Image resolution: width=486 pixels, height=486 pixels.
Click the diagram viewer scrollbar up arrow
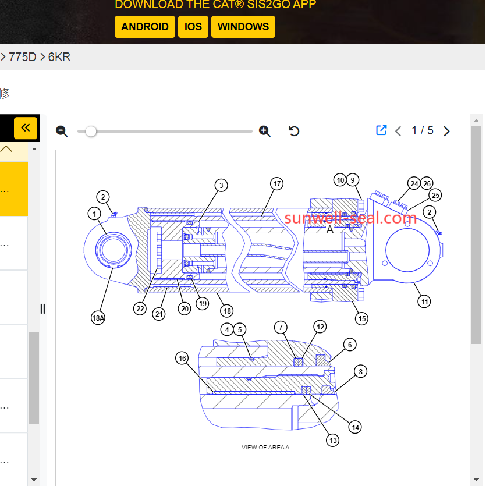pyautogui.click(x=476, y=122)
